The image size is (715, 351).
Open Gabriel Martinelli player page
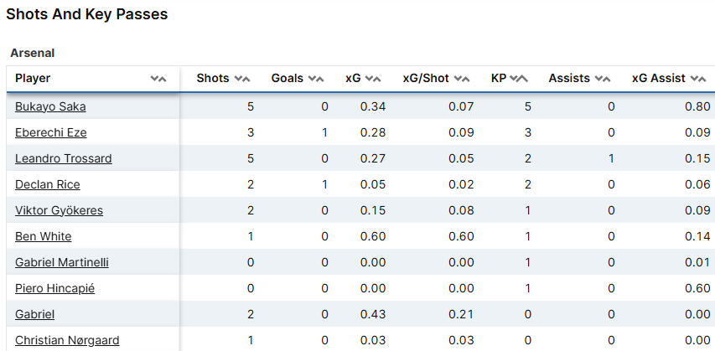pos(62,262)
